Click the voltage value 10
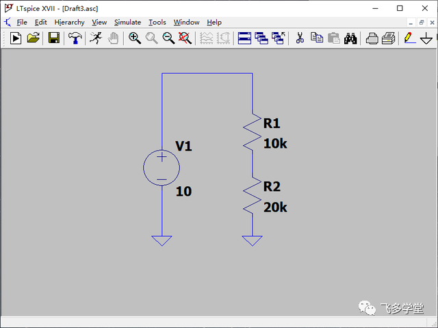The height and width of the screenshot is (328, 438). (183, 191)
